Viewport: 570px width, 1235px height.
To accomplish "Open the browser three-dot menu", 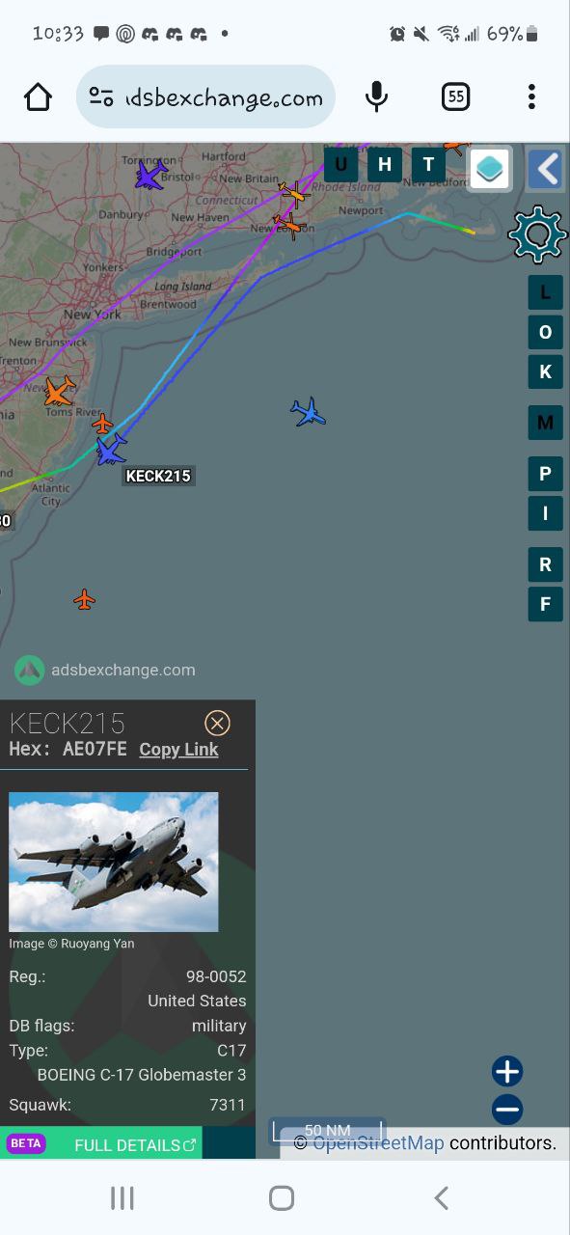I will pos(531,96).
